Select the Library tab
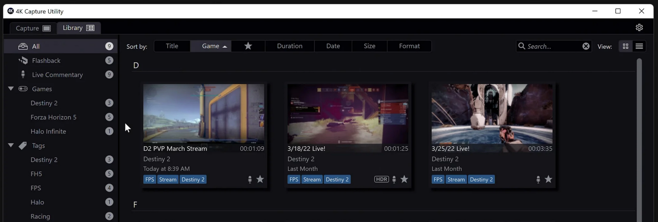Screen dimensions: 658x222 click(x=79, y=28)
